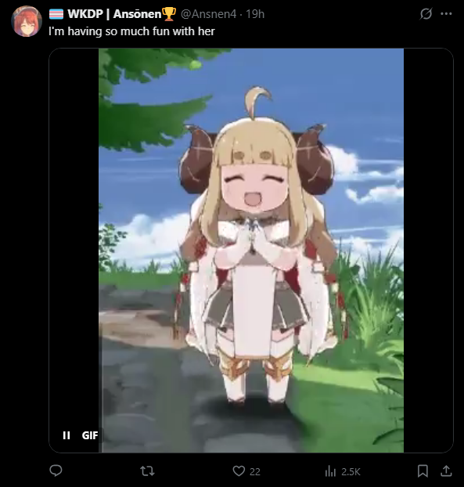Click the GIF label badge
Viewport: 464px width, 487px height.
pyautogui.click(x=90, y=435)
